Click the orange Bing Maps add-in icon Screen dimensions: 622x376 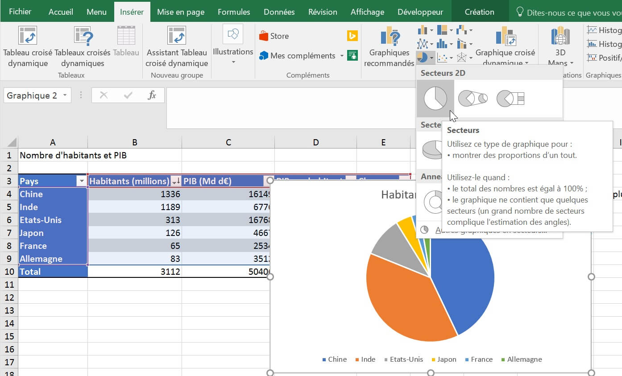352,36
